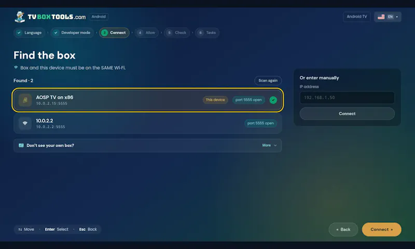This screenshot has height=249, width=415.
Task: Click the Find the box heading
Action: pyautogui.click(x=45, y=55)
